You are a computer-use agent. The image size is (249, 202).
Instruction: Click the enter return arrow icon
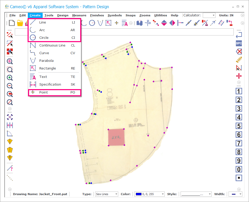tap(239, 35)
